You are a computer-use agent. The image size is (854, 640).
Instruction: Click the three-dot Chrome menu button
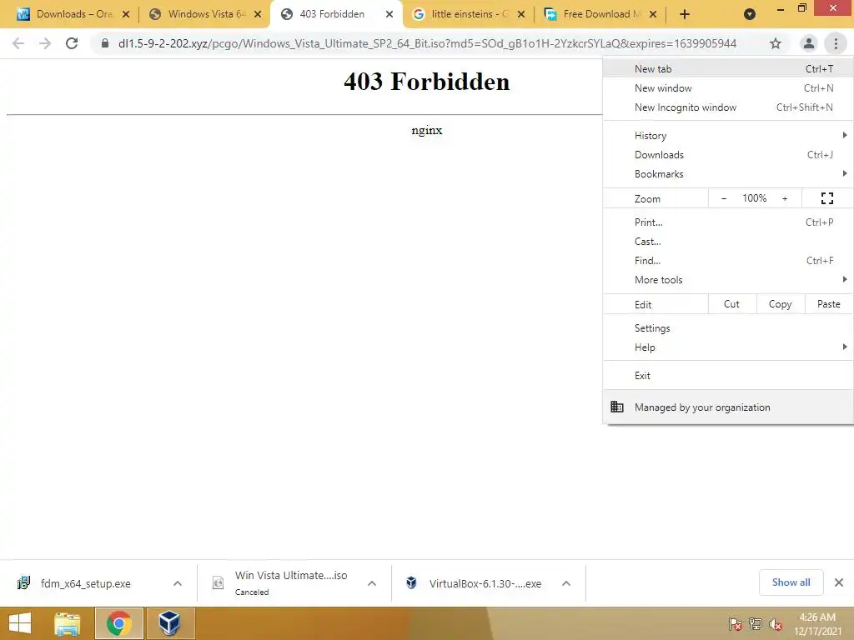pos(836,43)
